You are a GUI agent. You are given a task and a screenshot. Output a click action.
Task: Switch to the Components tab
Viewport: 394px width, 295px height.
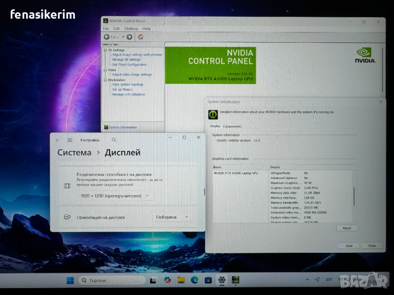point(232,126)
